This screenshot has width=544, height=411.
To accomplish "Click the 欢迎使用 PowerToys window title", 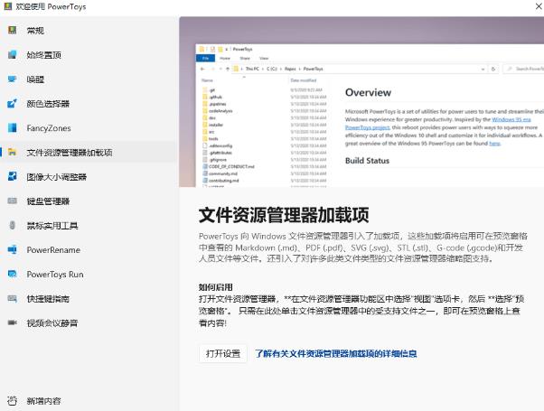I will (51, 6).
